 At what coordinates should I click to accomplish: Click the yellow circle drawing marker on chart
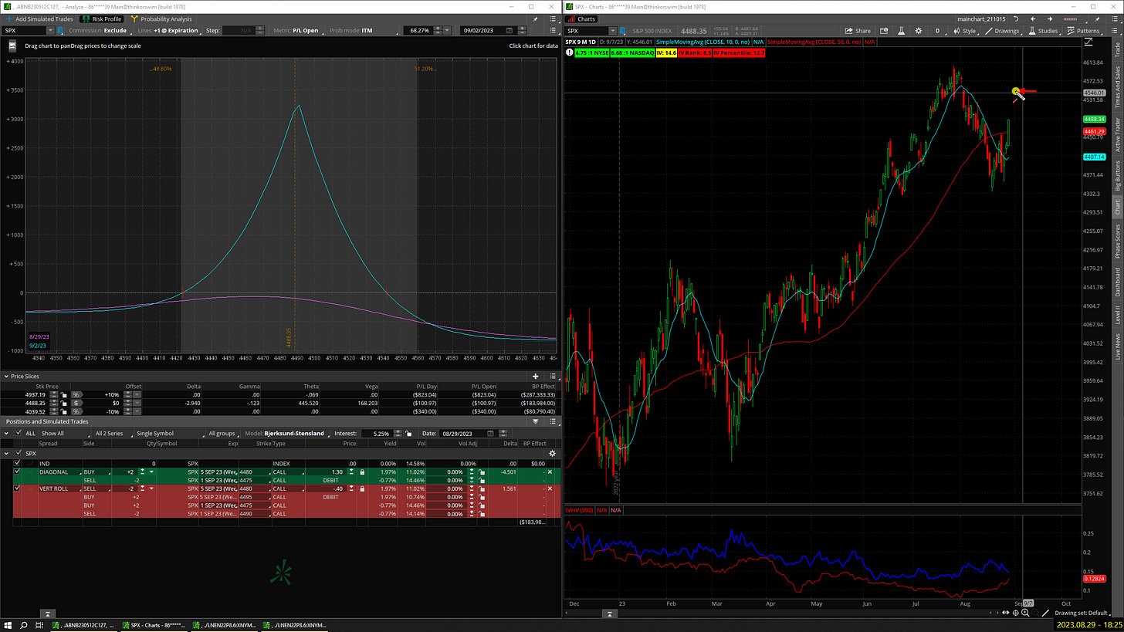pyautogui.click(x=1016, y=92)
